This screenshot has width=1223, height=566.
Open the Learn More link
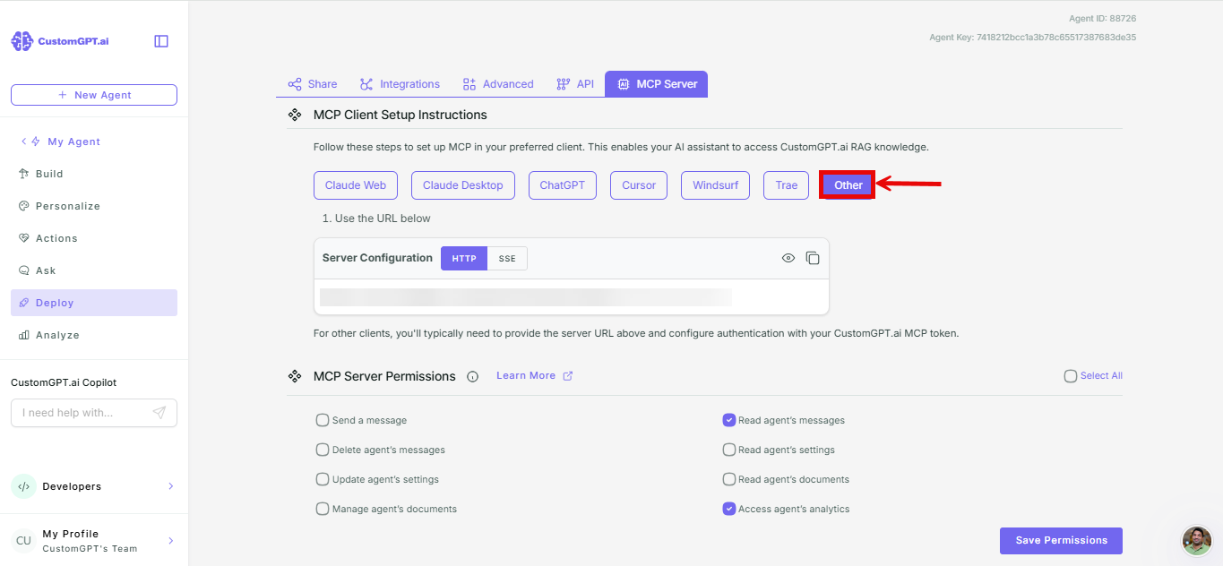coord(534,376)
